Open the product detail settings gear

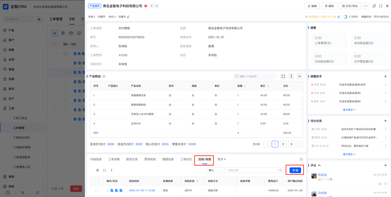(x=104, y=76)
